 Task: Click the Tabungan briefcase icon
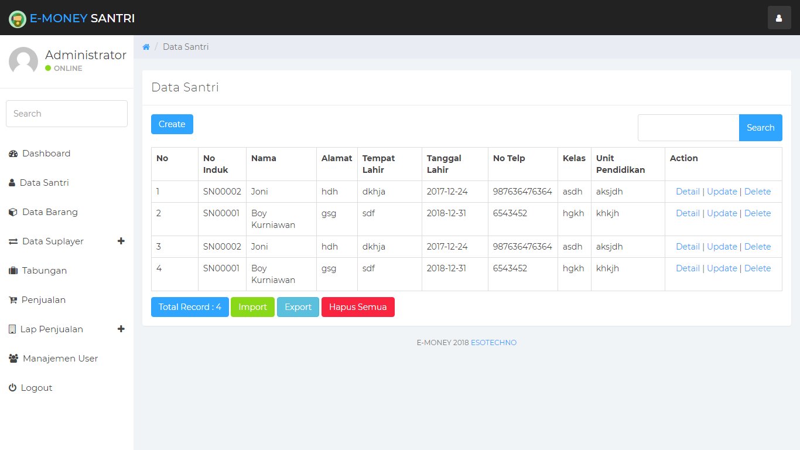point(13,271)
